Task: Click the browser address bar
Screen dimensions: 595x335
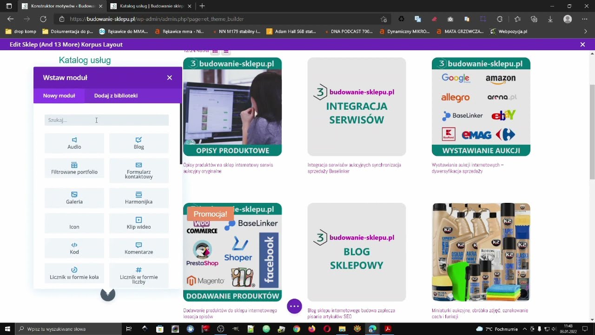Action: (x=223, y=19)
